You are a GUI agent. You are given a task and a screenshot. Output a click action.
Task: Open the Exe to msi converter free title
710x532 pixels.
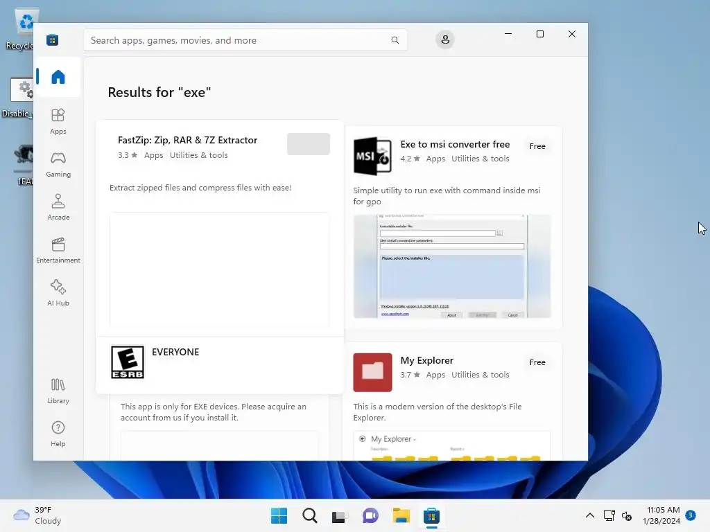click(455, 144)
